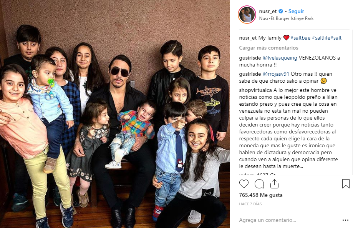This screenshot has width=353, height=228.
Task: Follow the account via Seguir
Action: [x=296, y=11]
